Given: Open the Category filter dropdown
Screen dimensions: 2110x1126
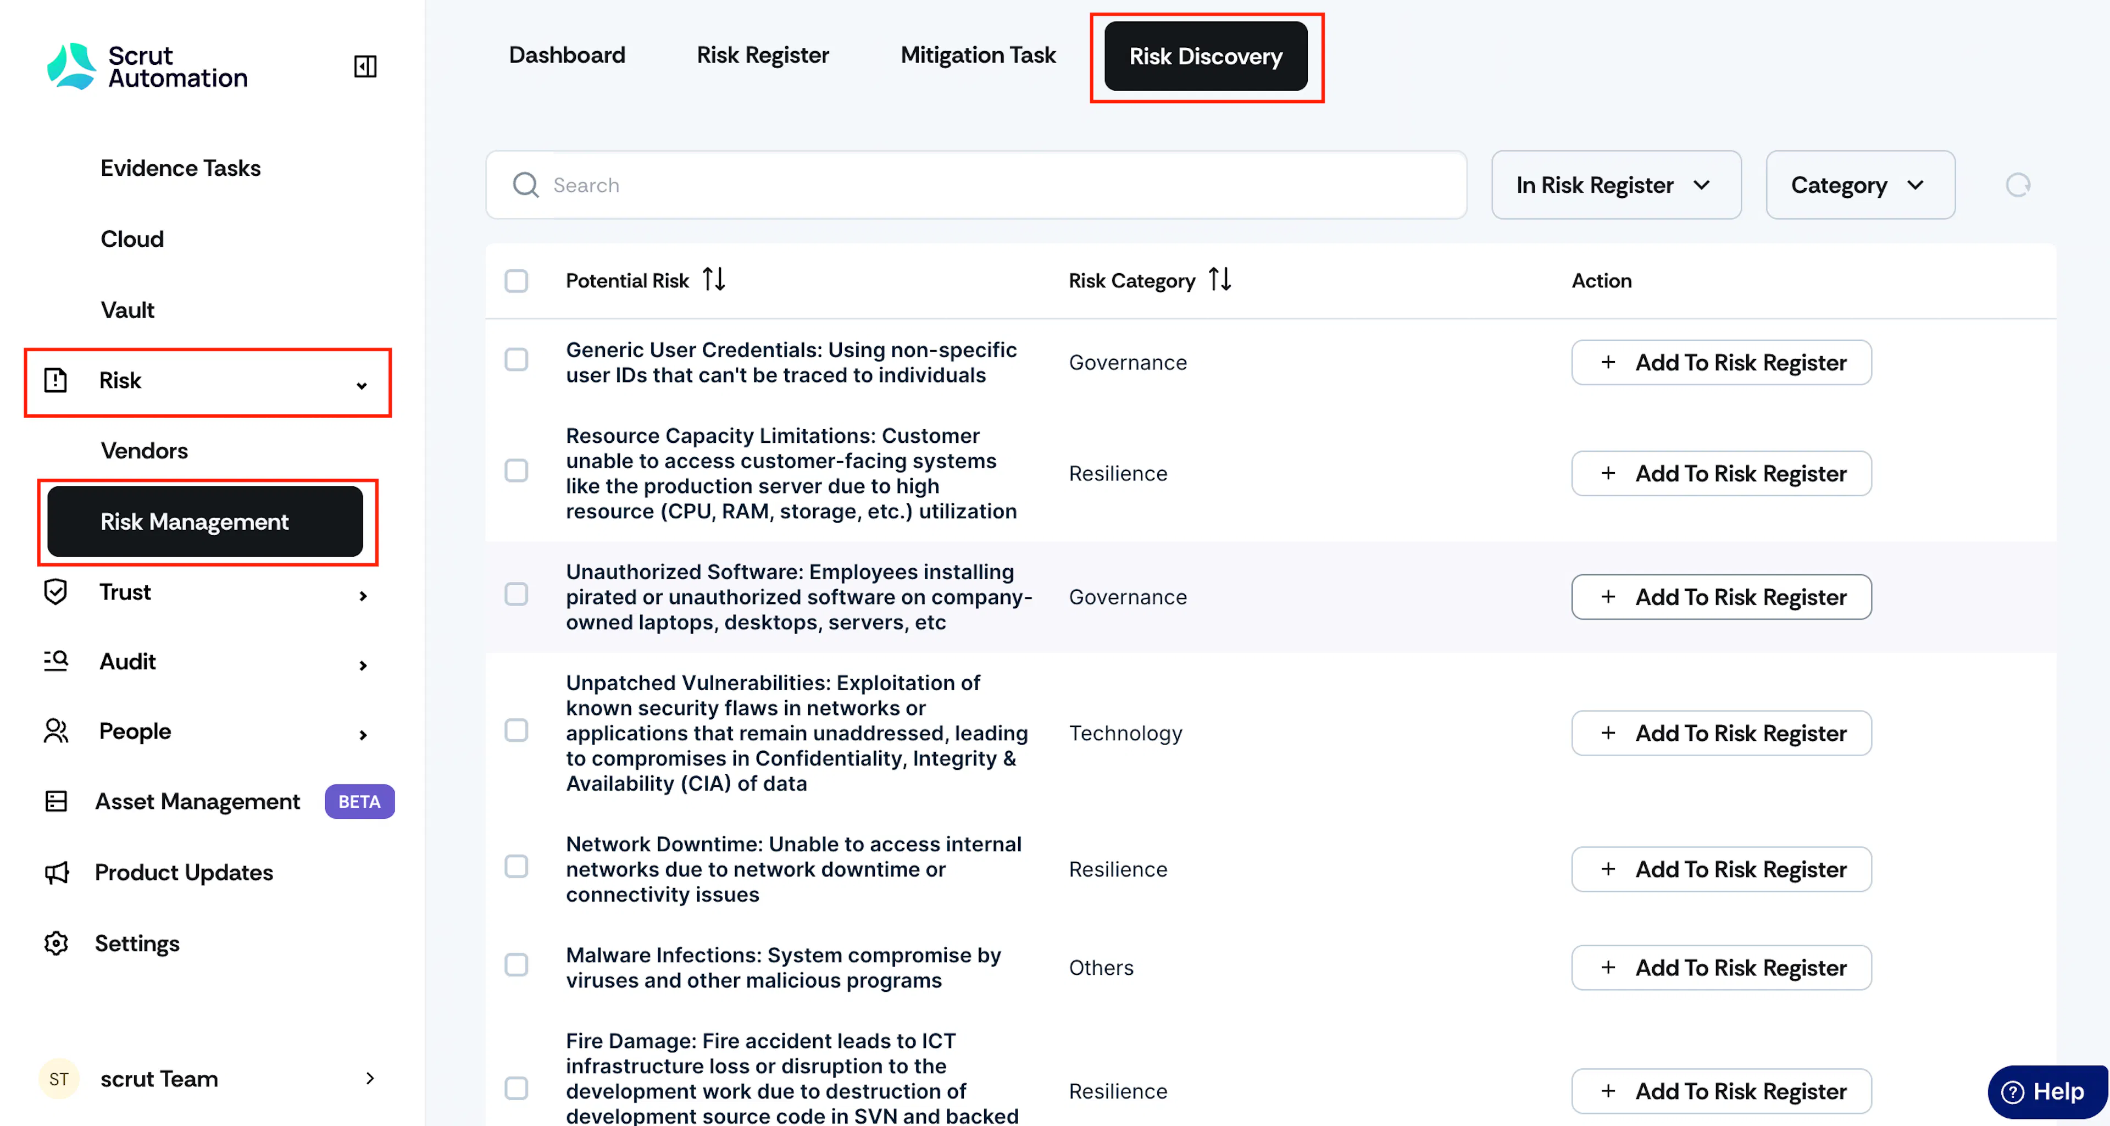Looking at the screenshot, I should [x=1860, y=185].
